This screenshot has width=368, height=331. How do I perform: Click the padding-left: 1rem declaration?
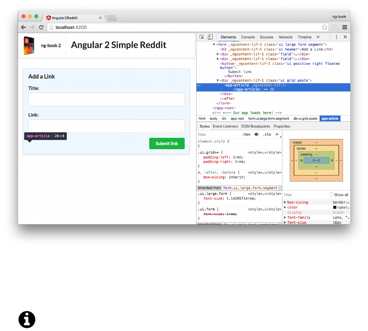click(223, 157)
